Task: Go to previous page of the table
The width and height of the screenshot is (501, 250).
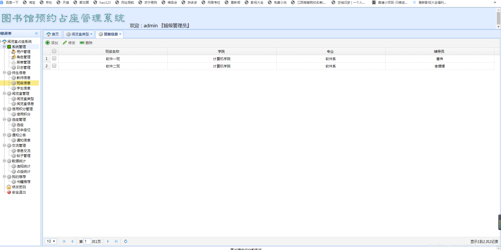Action: (72, 241)
